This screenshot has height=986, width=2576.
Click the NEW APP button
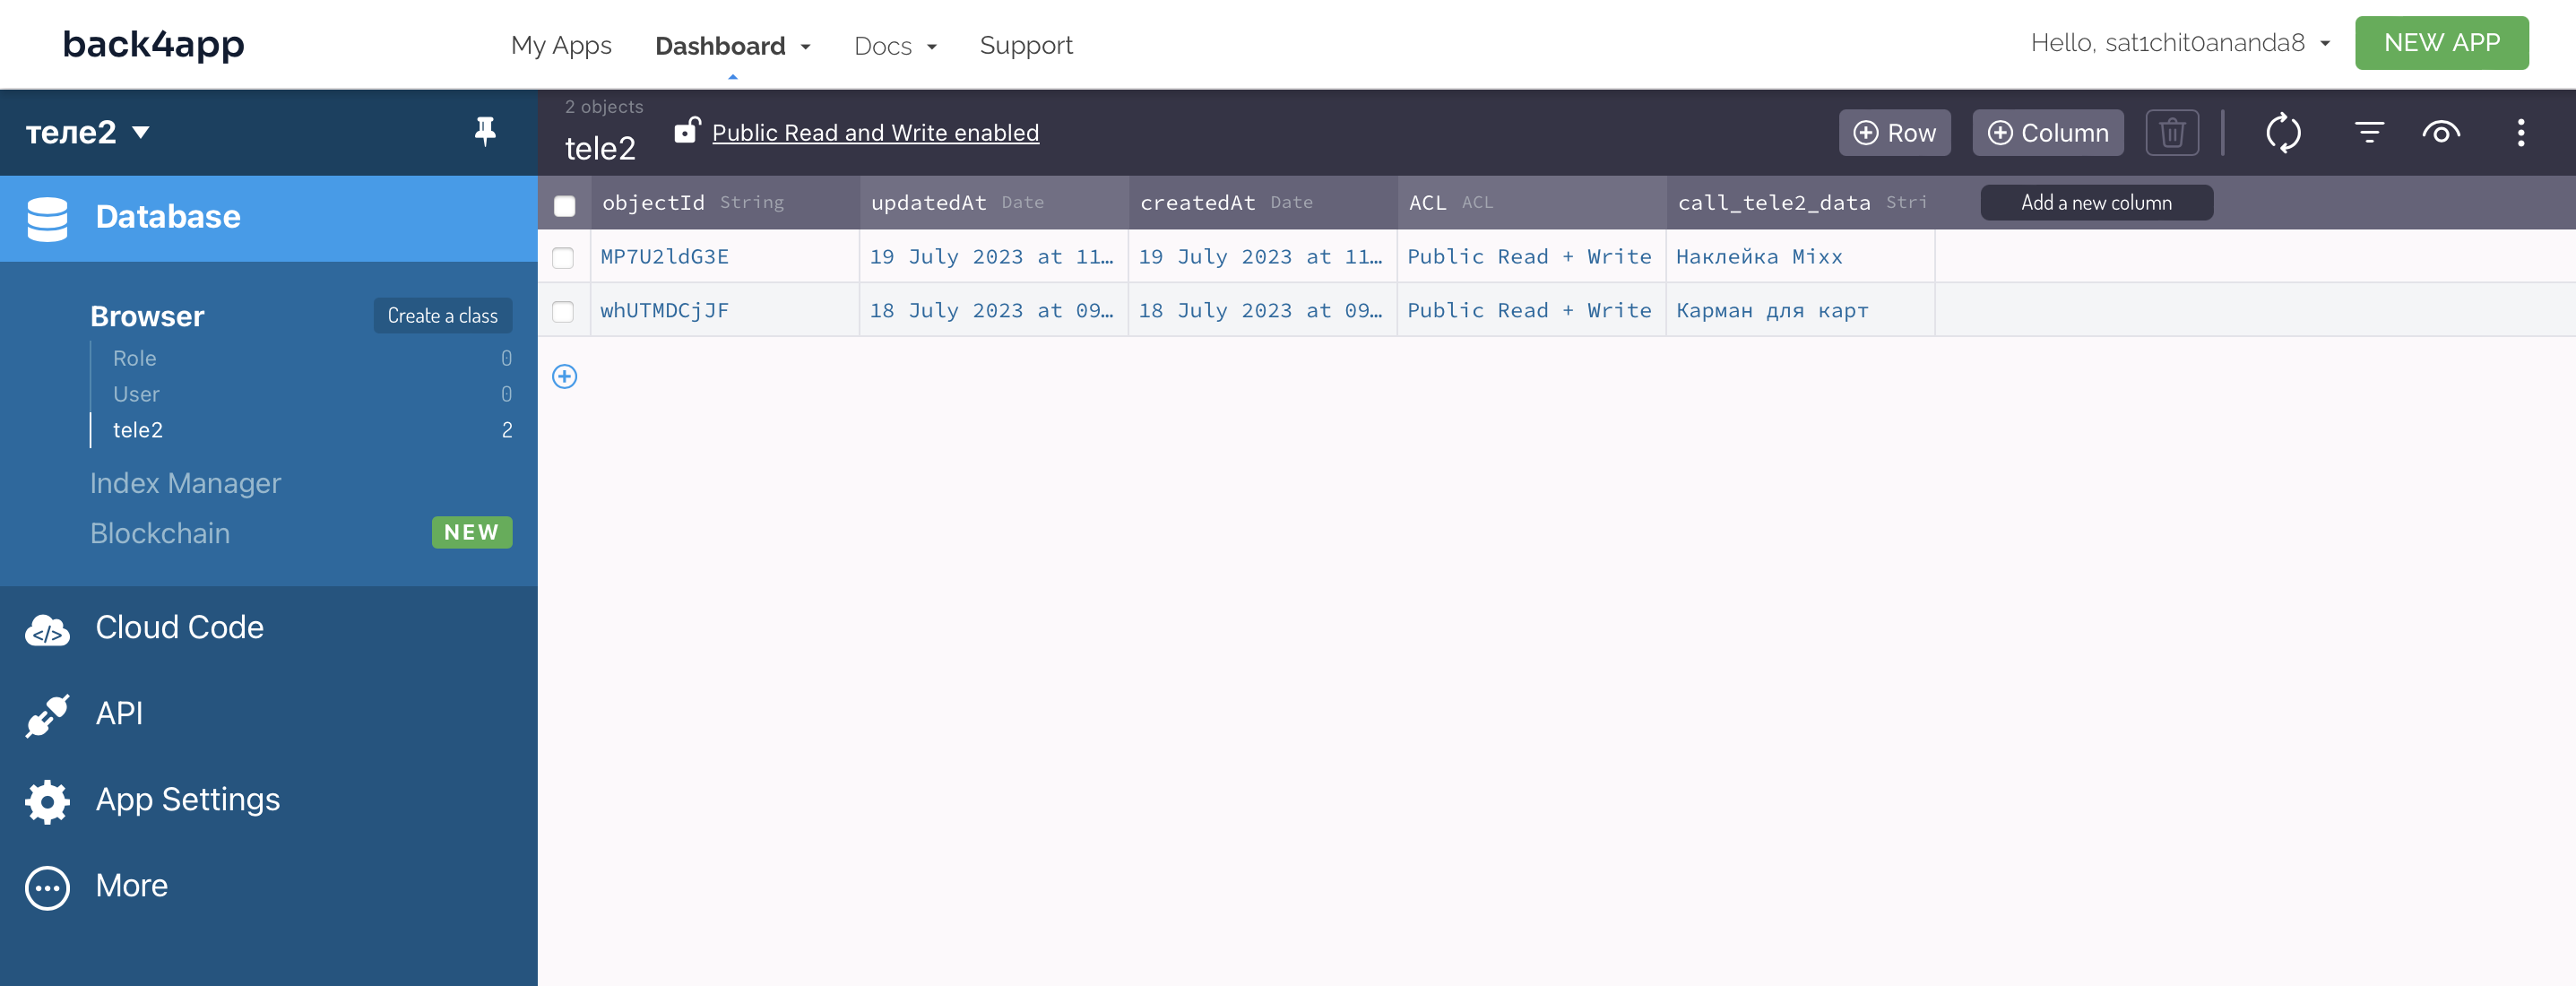[2441, 43]
